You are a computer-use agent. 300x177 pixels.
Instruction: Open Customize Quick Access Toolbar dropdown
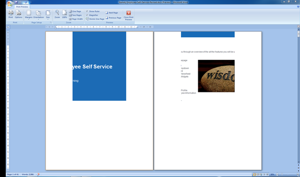(x=30, y=2)
